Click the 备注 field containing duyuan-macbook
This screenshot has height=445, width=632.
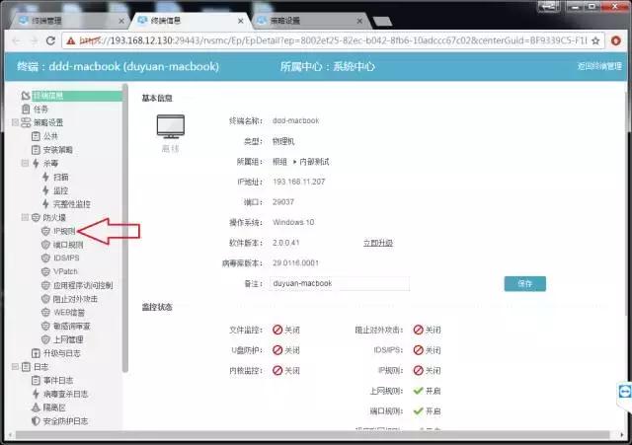pos(340,283)
